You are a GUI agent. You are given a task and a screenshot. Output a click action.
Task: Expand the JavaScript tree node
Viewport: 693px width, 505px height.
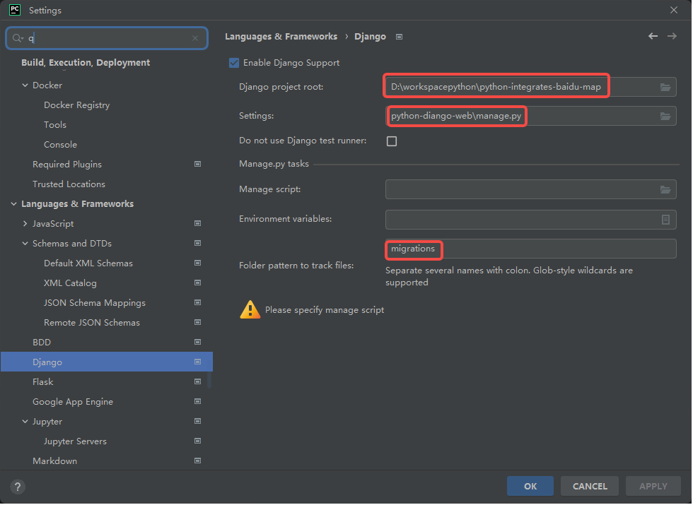click(25, 224)
